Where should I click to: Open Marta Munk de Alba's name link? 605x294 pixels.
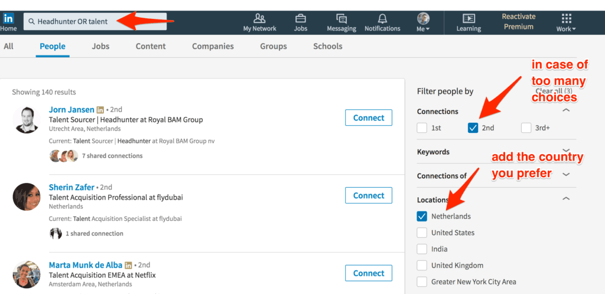(86, 265)
